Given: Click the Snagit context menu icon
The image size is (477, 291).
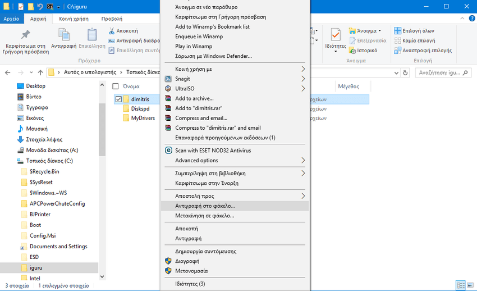Looking at the screenshot, I should 168,79.
